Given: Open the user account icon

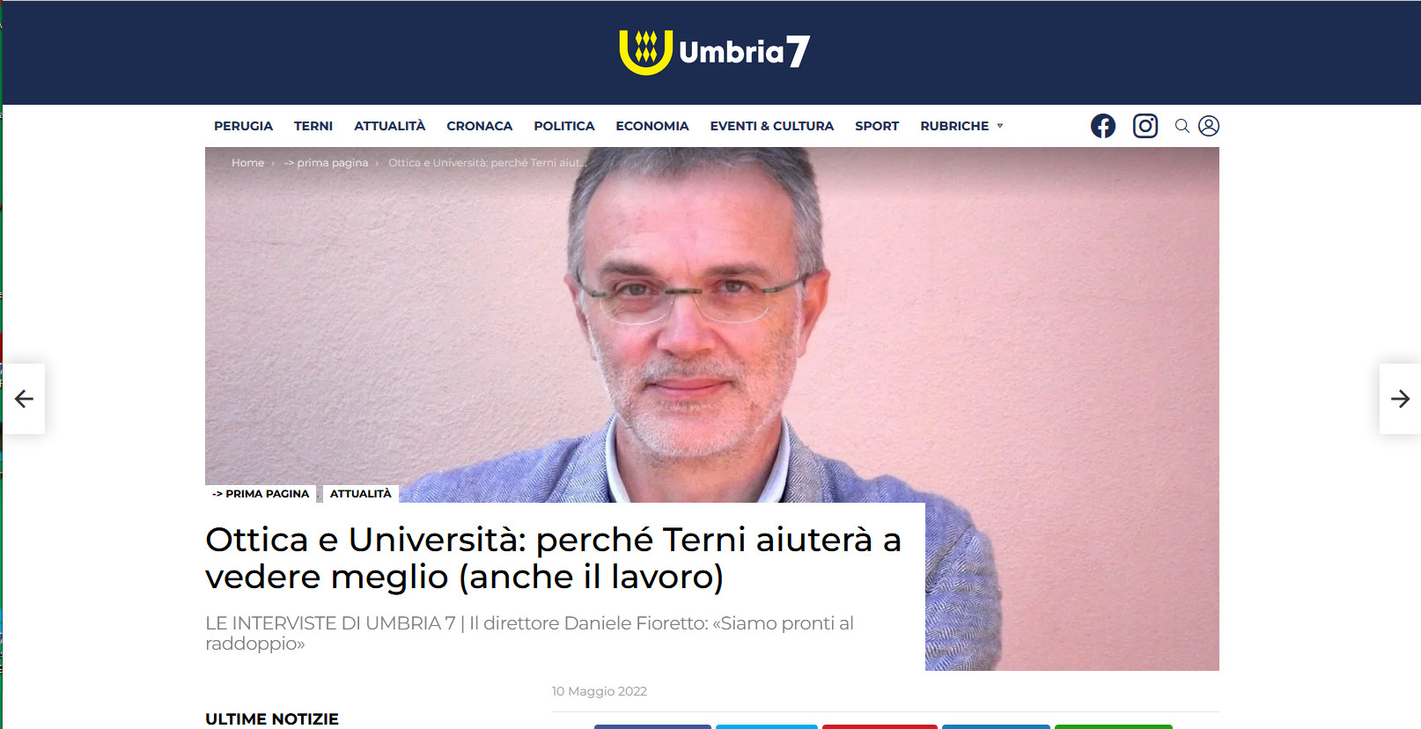Looking at the screenshot, I should click(1209, 126).
